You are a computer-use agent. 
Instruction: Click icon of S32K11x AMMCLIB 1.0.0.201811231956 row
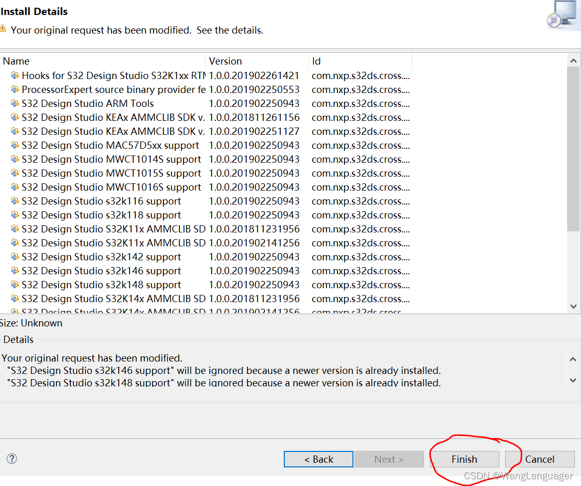15,229
